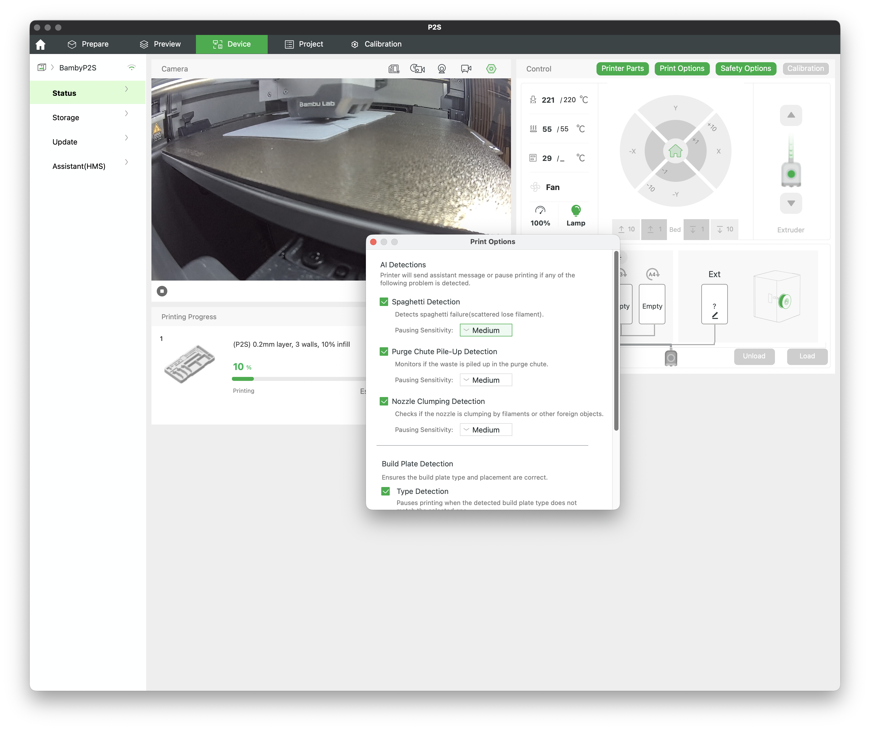Screen dimensions: 870x730
Task: Home the axes with center house icon
Action: pyautogui.click(x=675, y=151)
